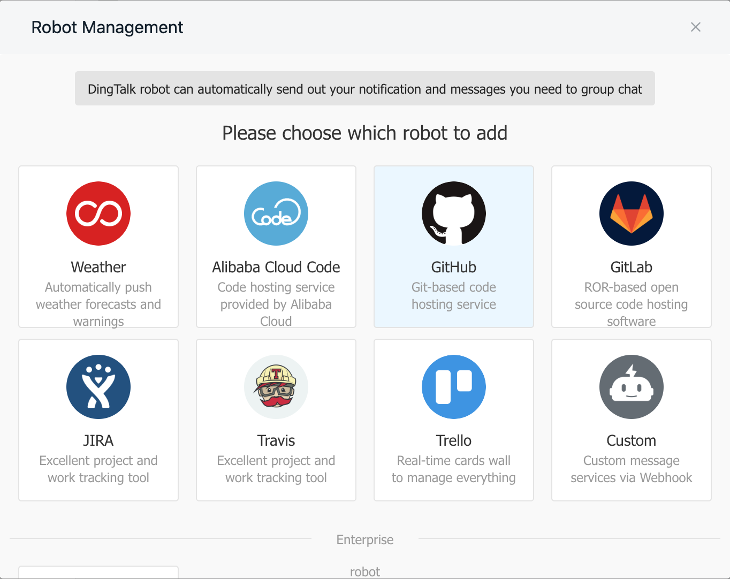Choose the Trello board icon
730x579 pixels.
(x=454, y=387)
